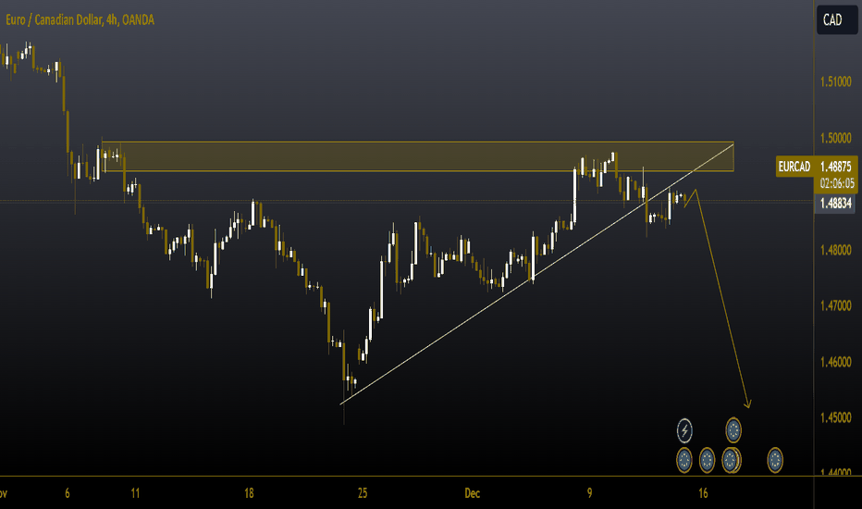Viewport: 862px width, 509px height.
Task: Click the 1.47000 price axis label
Action: coord(835,304)
